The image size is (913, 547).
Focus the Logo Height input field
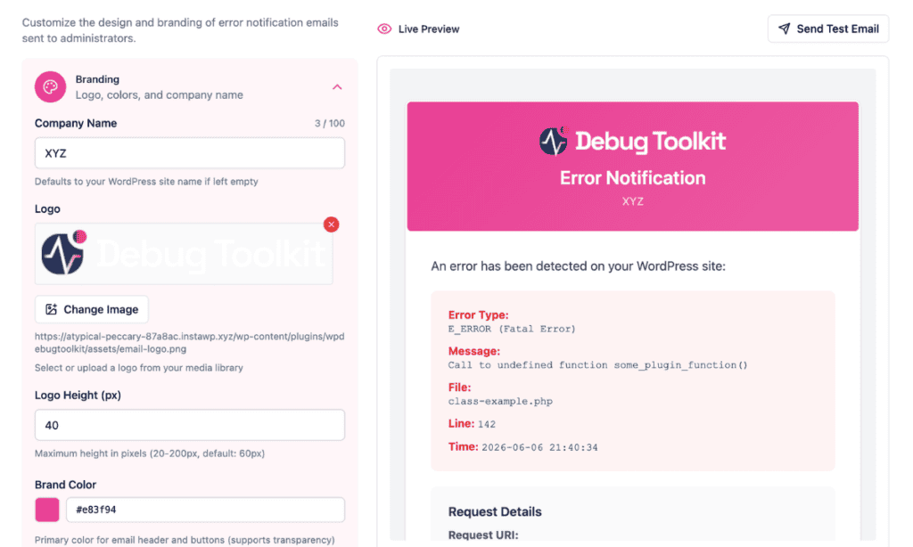[x=190, y=425]
